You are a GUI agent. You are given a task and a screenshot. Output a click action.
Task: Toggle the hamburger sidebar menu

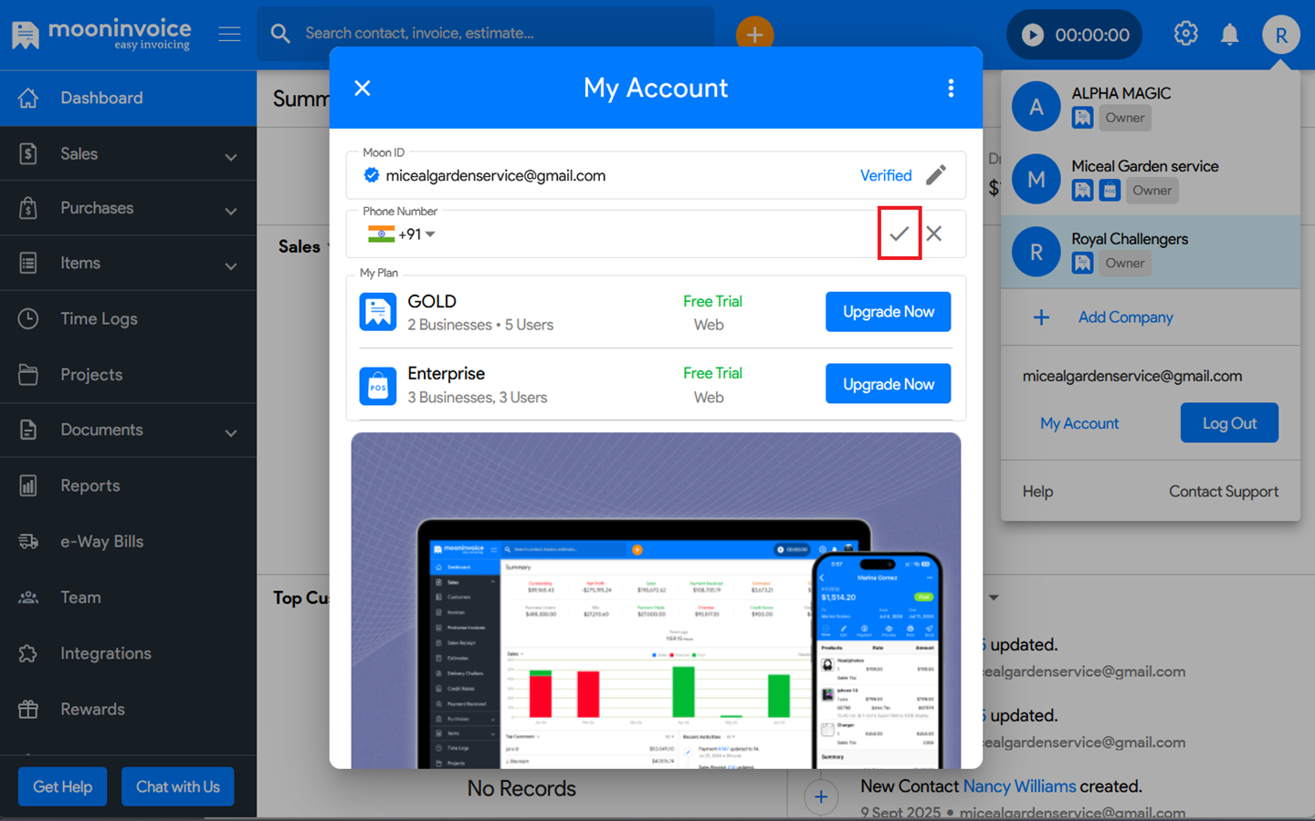229,35
